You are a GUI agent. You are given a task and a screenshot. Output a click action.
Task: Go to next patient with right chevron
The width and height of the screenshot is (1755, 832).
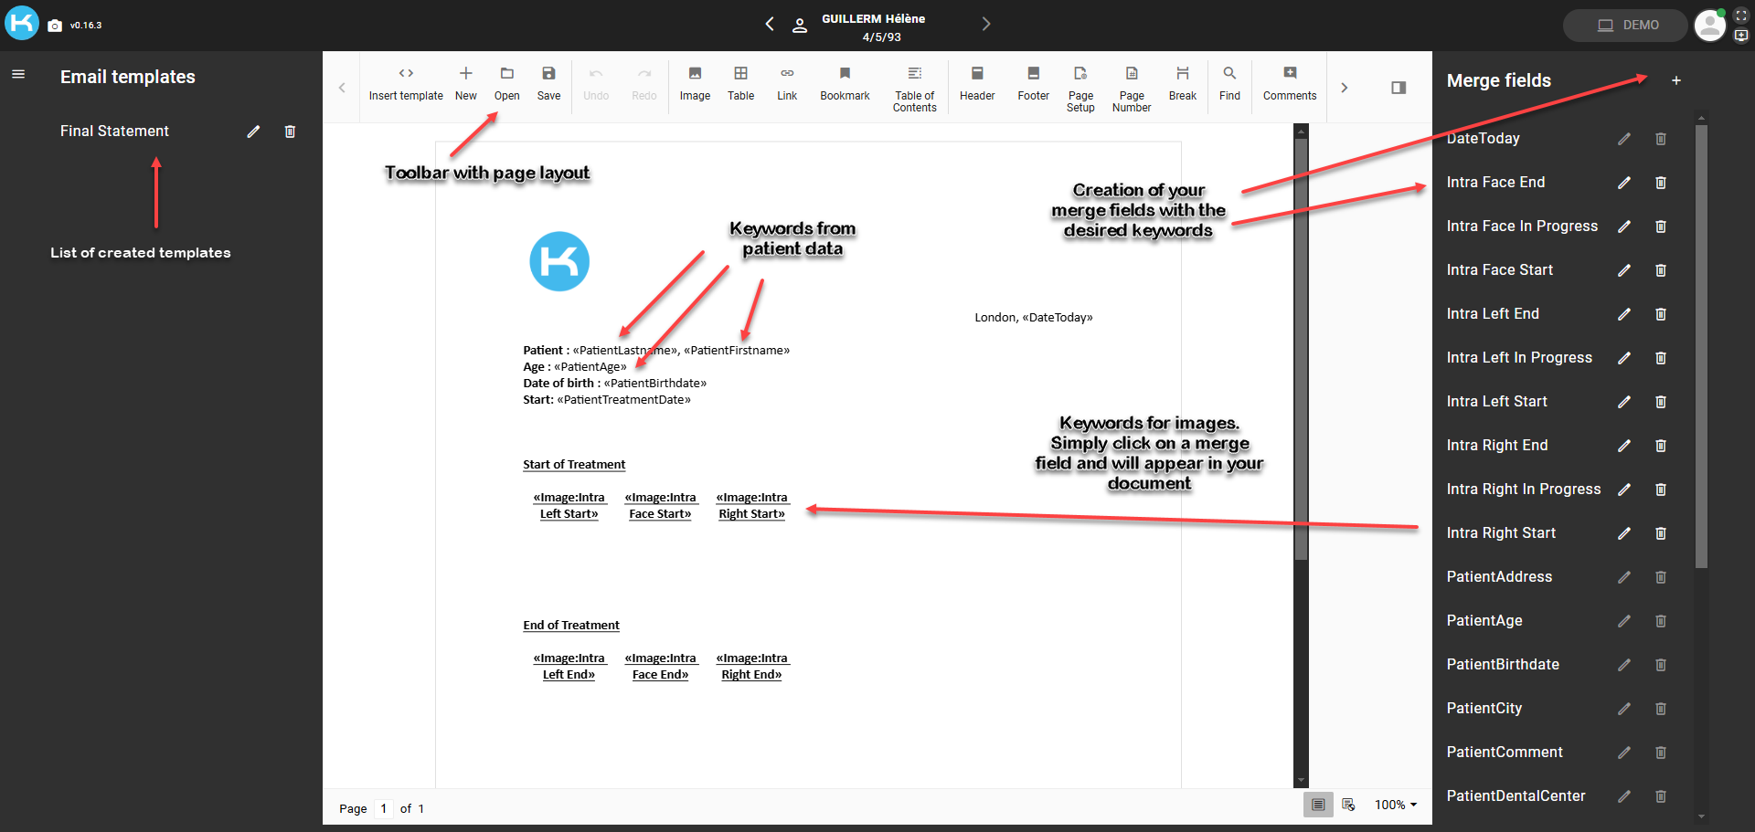985,25
